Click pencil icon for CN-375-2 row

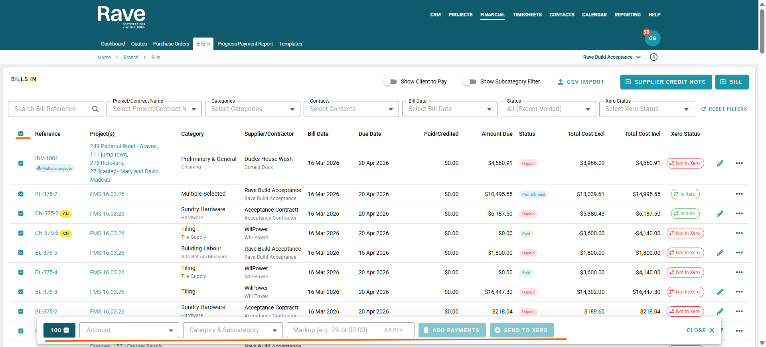pos(720,214)
